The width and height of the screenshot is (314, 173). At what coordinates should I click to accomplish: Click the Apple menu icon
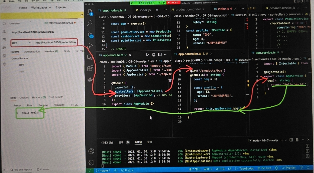(x=4, y=1)
